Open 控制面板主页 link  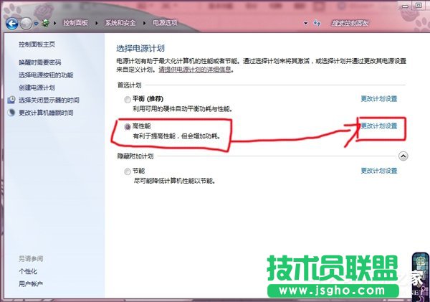click(x=37, y=44)
